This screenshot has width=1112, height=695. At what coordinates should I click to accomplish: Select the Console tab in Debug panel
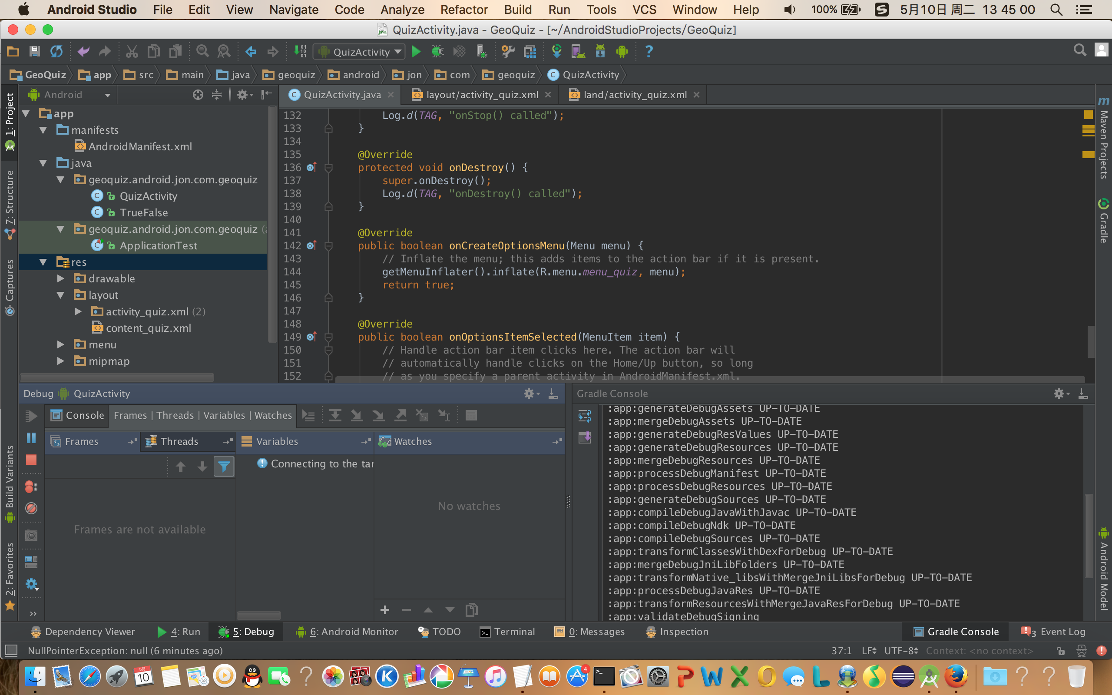(x=78, y=416)
